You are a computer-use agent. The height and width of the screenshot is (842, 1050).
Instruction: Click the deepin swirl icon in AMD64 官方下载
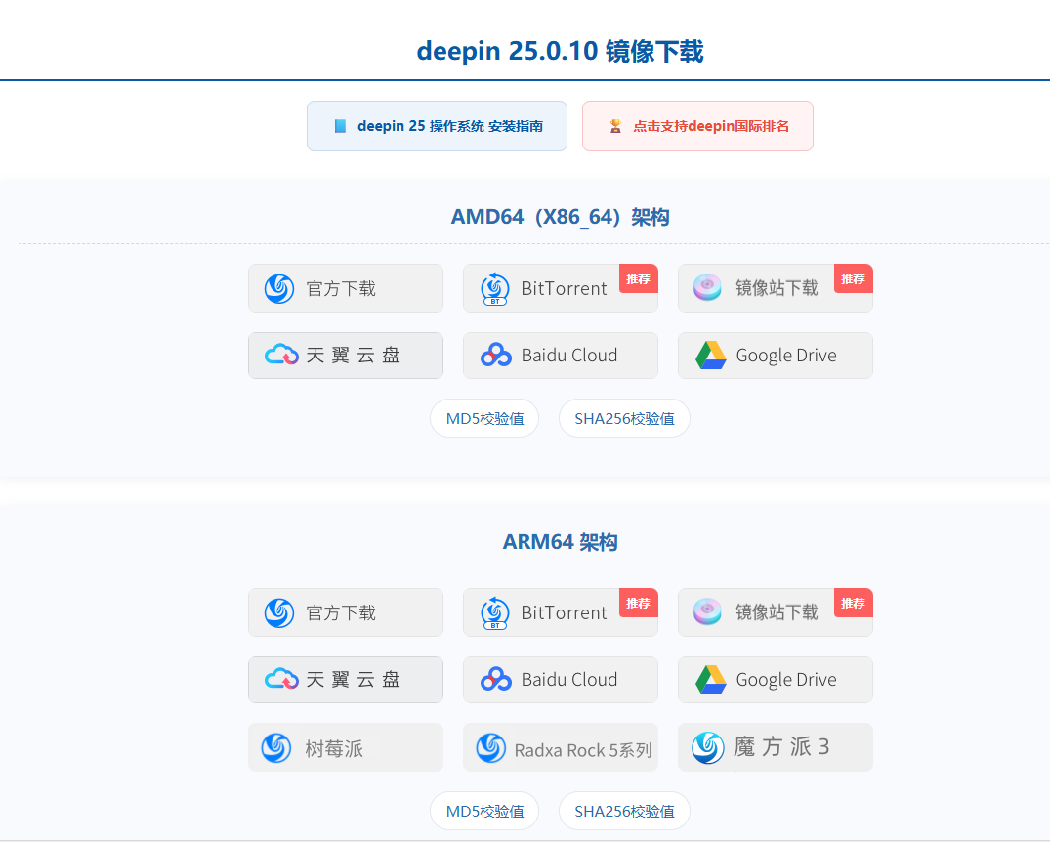279,289
